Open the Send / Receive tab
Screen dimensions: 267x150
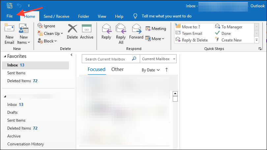point(56,16)
